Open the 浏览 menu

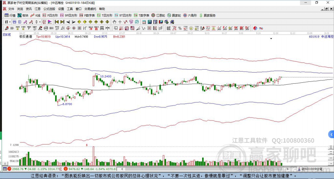tap(20, 9)
